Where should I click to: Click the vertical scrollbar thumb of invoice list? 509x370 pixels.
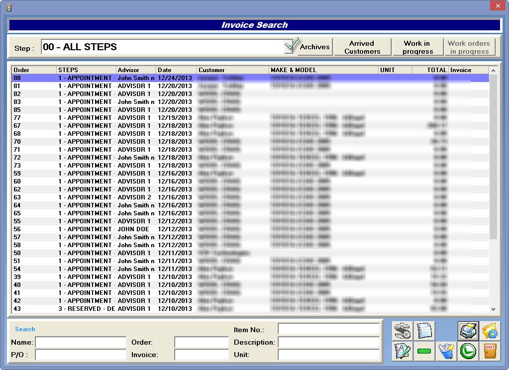pyautogui.click(x=493, y=157)
